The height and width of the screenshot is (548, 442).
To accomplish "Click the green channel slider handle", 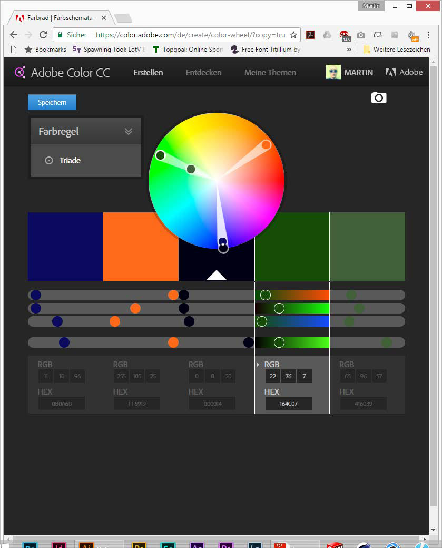I will pos(279,308).
